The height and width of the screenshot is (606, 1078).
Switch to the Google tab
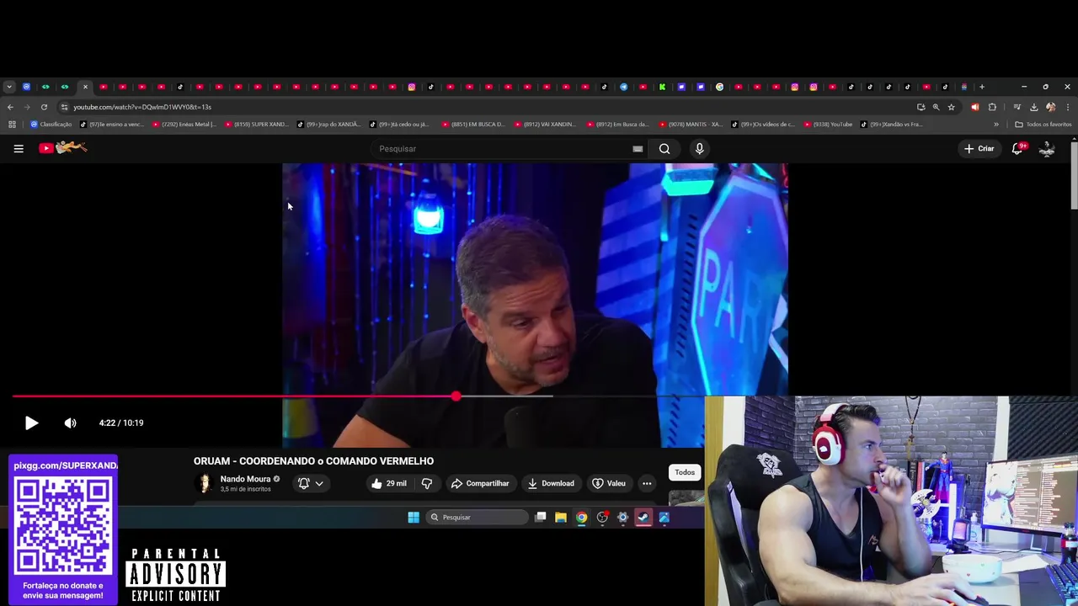[719, 87]
